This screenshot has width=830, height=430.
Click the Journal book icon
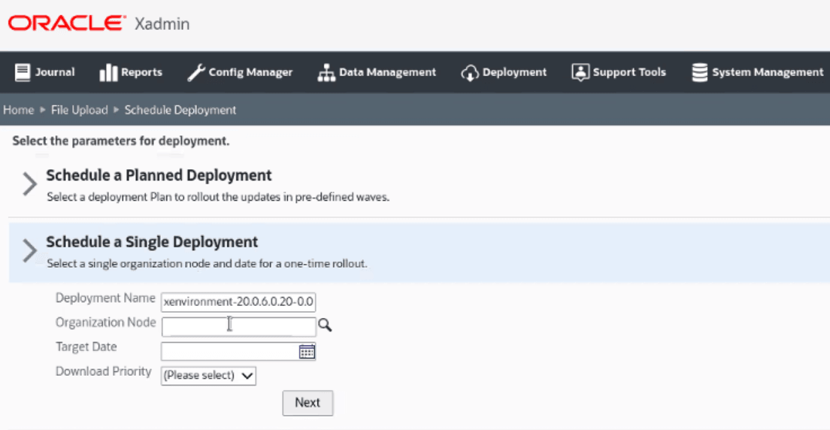tap(23, 73)
